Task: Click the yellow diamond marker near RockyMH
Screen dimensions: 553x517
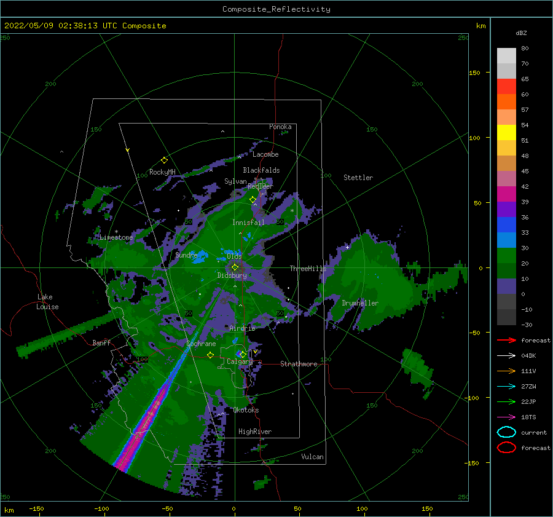Action: click(164, 160)
